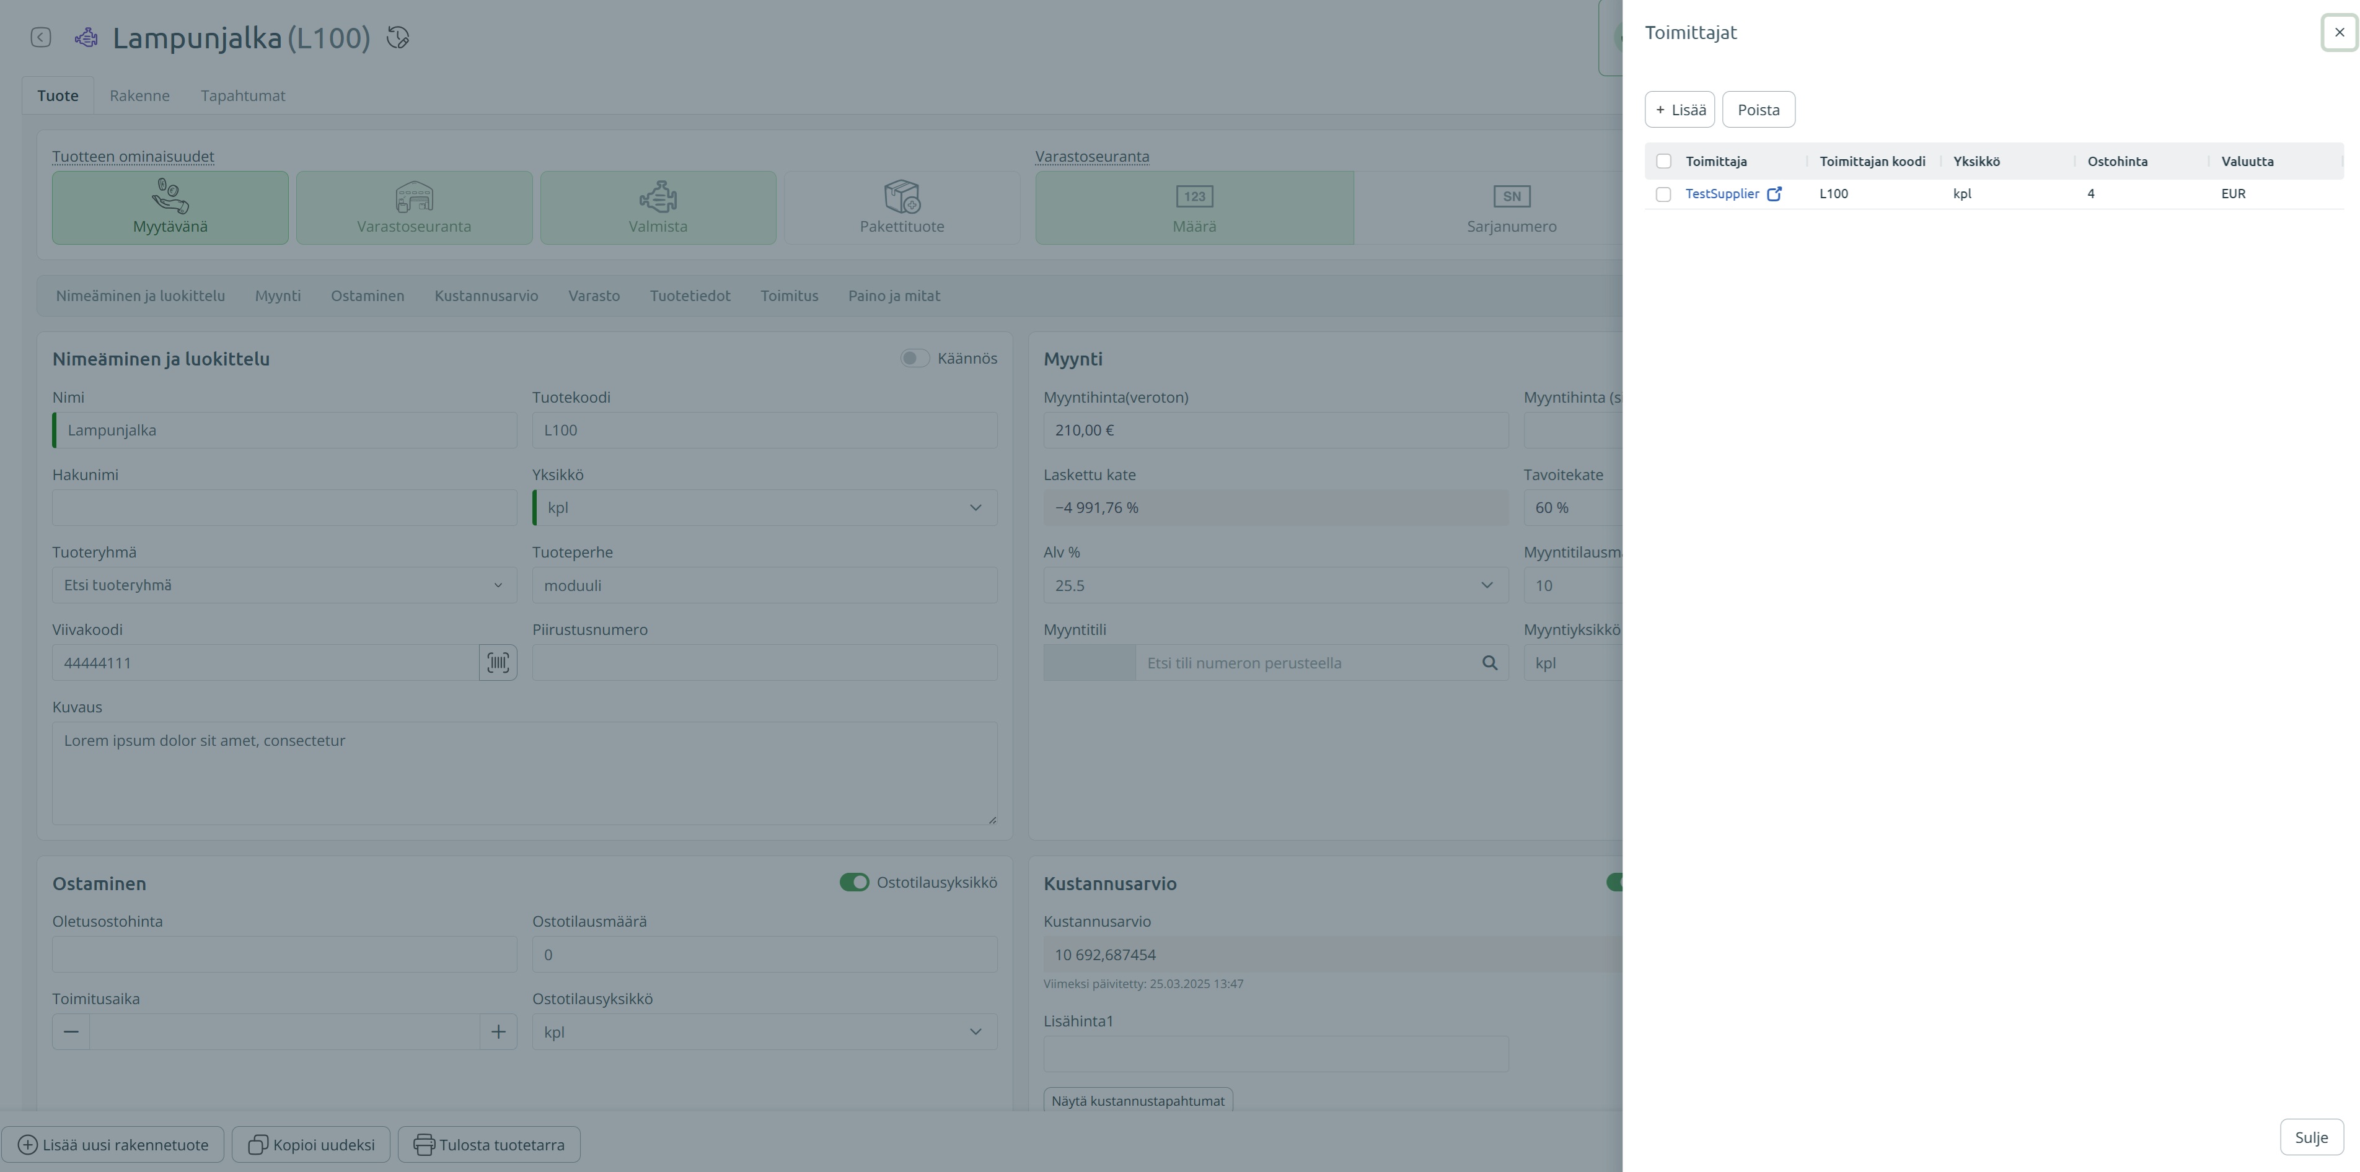Click Lisää uusi rakennetuote button
This screenshot has width=2360, height=1172.
pyautogui.click(x=113, y=1145)
